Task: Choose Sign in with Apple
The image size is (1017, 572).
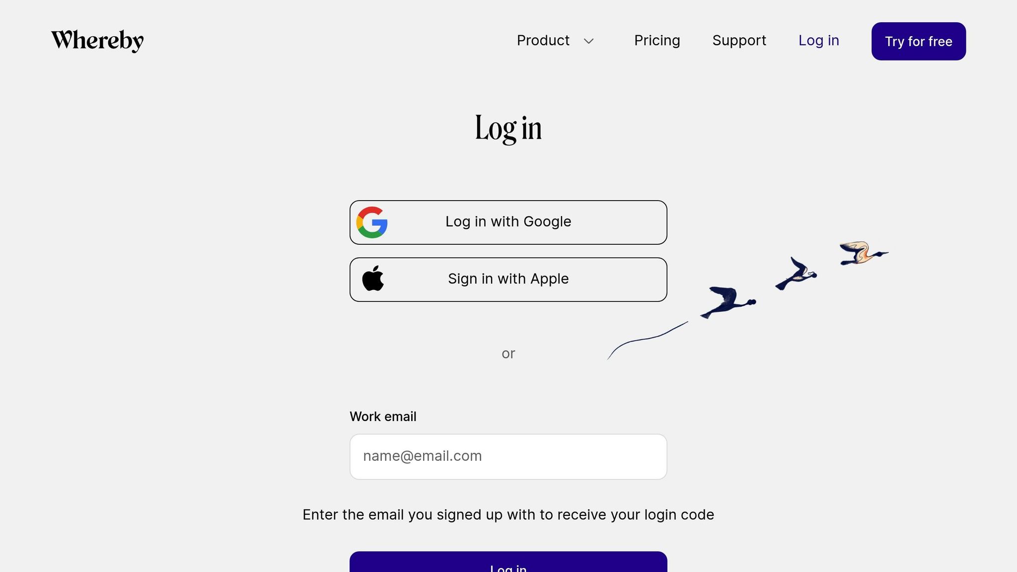Action: pyautogui.click(x=508, y=280)
